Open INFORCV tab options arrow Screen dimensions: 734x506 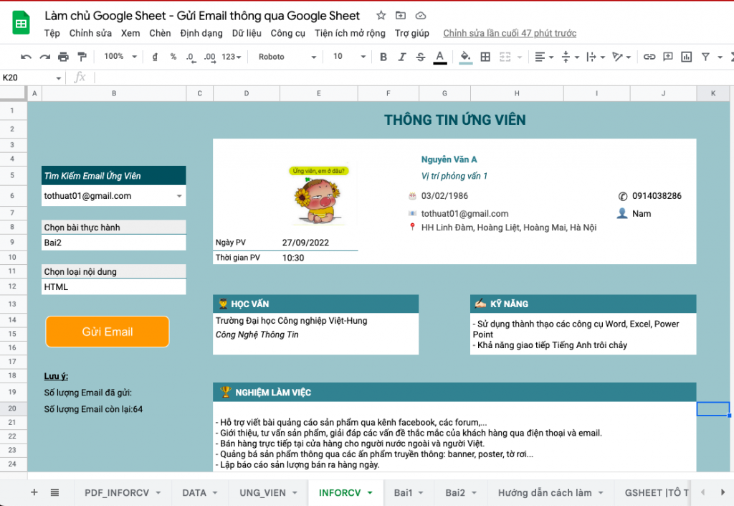pos(371,493)
